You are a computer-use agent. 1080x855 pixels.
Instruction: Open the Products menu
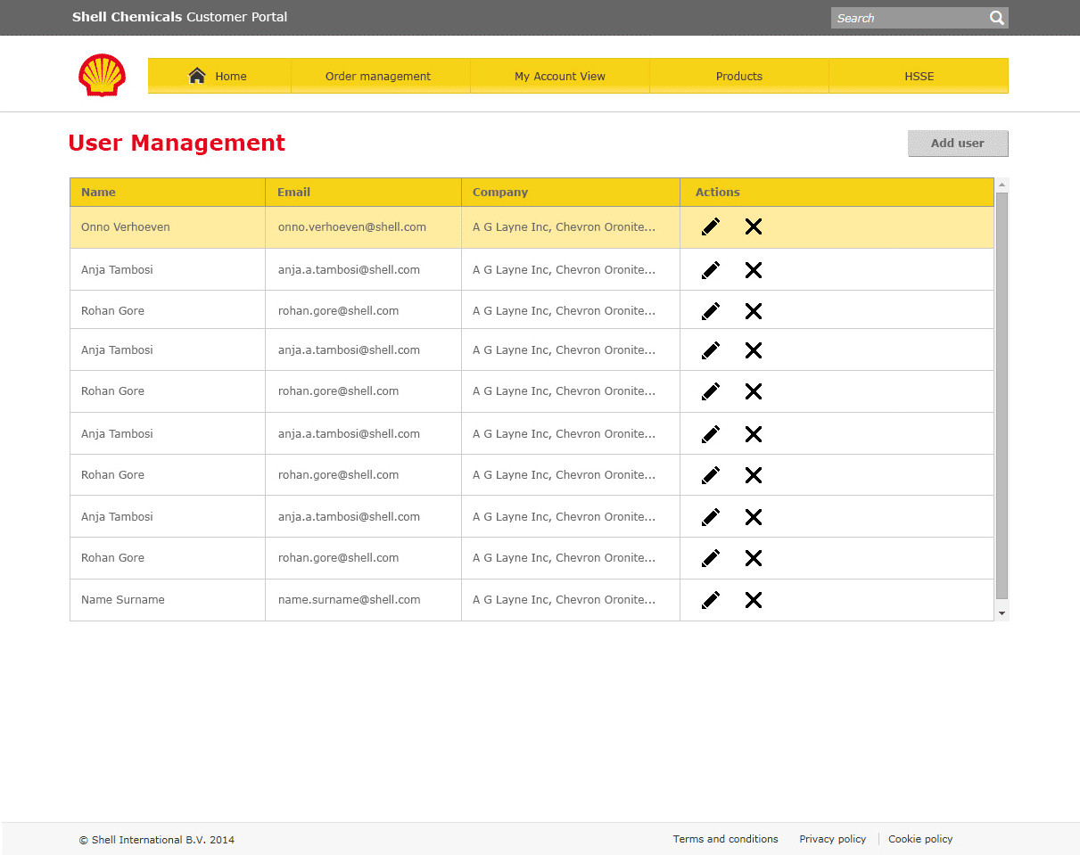tap(739, 76)
